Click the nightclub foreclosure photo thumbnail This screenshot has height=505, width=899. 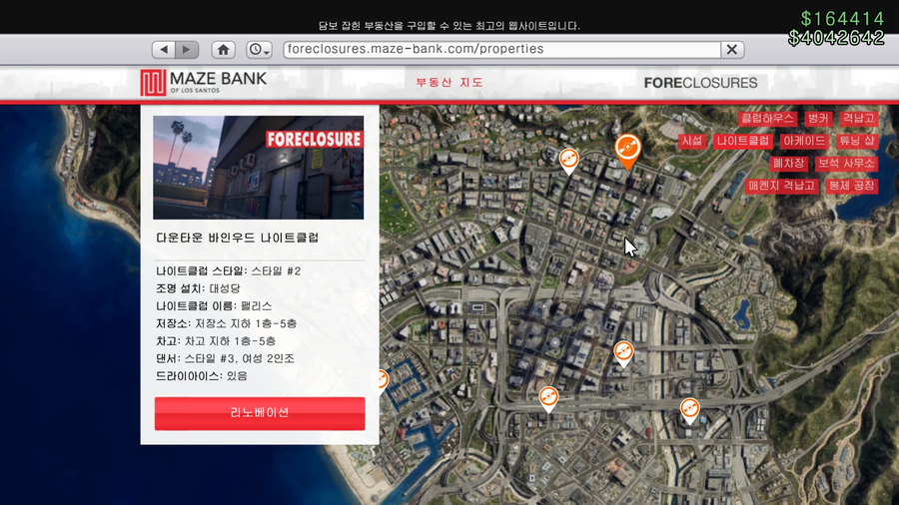click(258, 168)
